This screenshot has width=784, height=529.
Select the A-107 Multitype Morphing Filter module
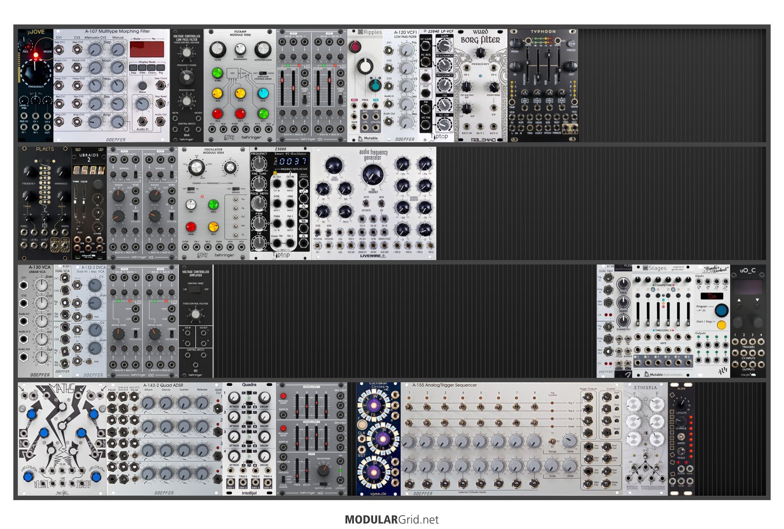point(111,86)
